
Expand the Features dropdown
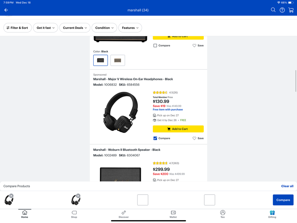click(x=130, y=28)
